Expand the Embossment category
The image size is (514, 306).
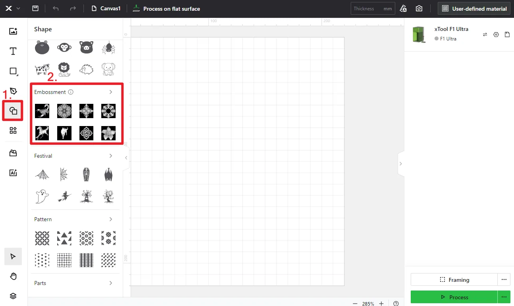(111, 92)
